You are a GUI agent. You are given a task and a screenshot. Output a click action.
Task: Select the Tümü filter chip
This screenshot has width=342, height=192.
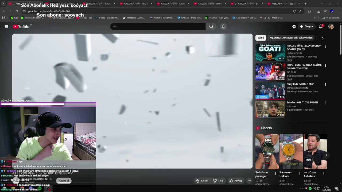[261, 38]
